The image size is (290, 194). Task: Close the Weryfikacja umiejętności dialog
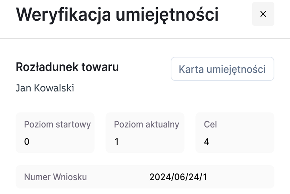point(263,14)
